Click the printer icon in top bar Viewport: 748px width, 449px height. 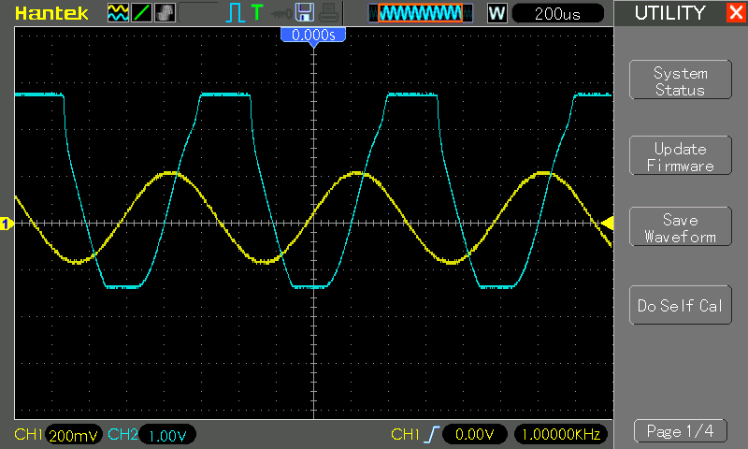click(x=329, y=13)
